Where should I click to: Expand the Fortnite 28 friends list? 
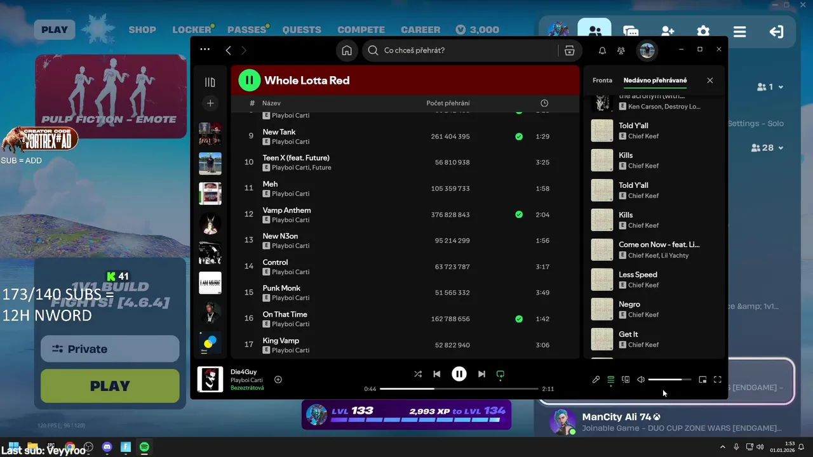[x=767, y=148]
